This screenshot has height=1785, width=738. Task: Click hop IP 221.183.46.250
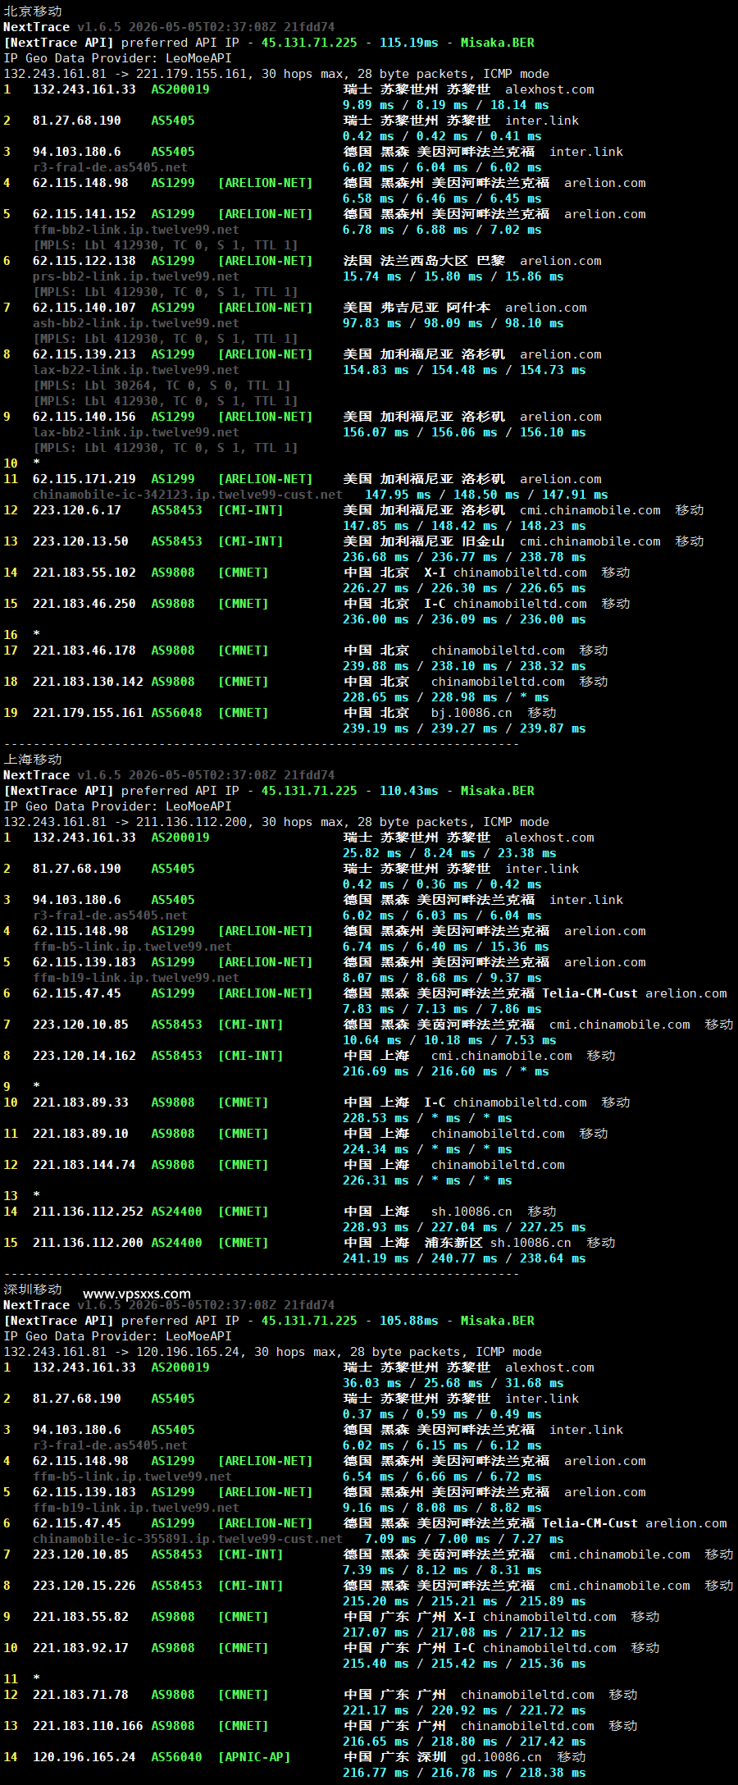(84, 604)
